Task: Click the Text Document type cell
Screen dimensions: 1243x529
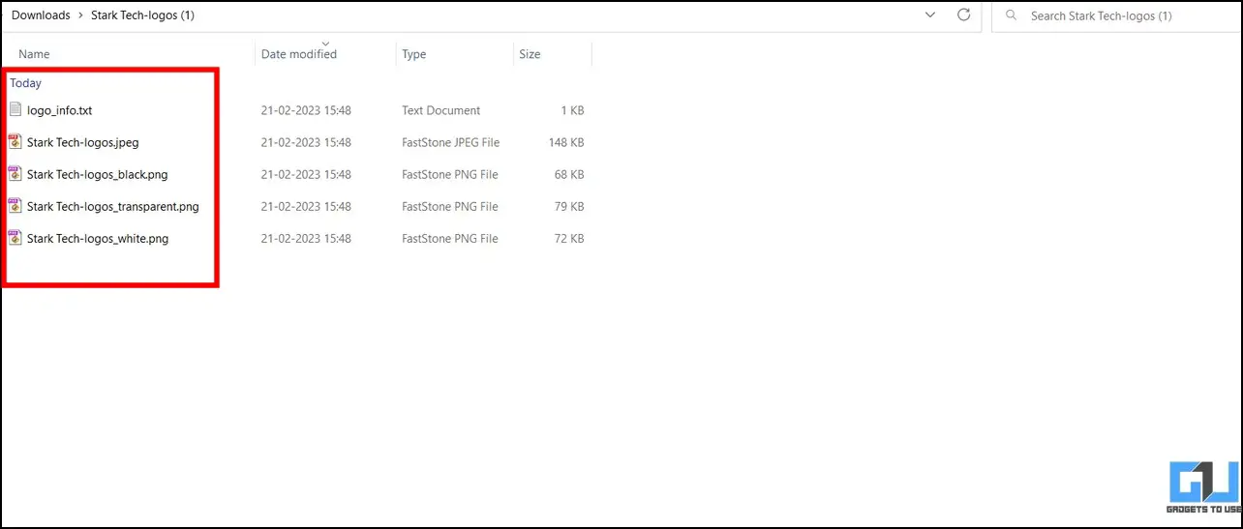Action: coord(441,110)
